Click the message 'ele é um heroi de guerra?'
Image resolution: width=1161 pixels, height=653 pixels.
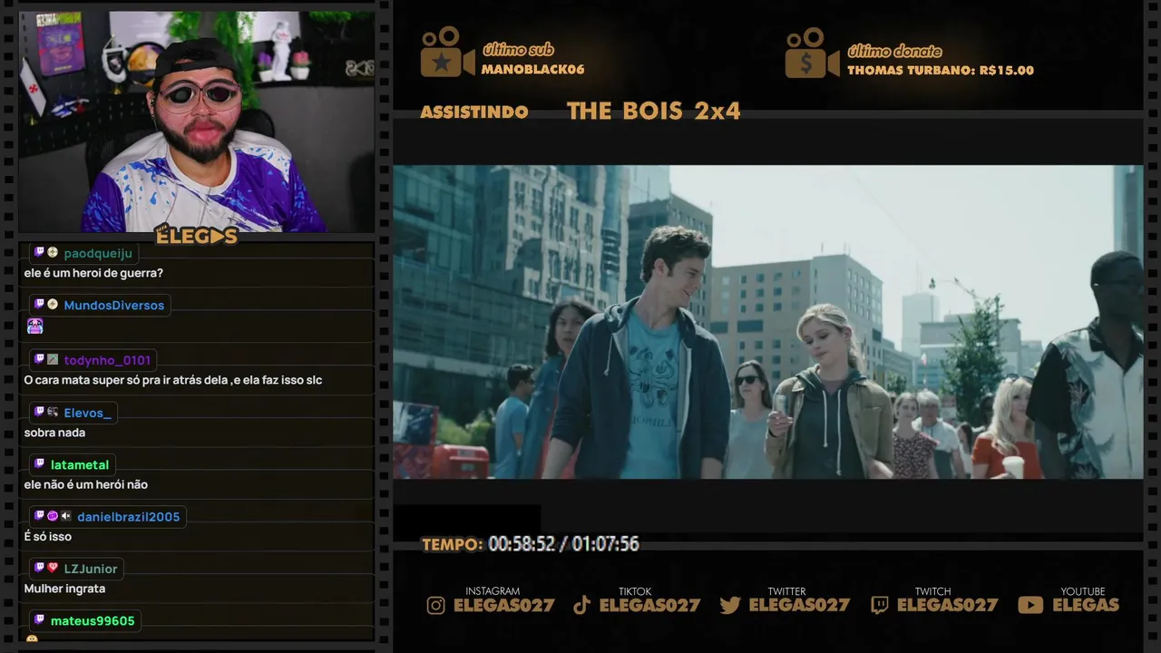click(93, 273)
